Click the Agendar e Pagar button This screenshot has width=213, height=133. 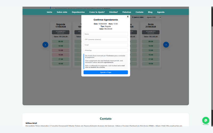tap(106, 72)
